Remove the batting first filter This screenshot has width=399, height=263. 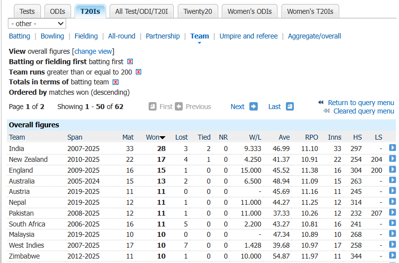[x=130, y=62]
